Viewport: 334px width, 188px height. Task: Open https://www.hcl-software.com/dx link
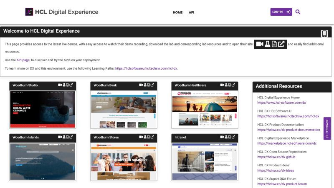point(281,103)
